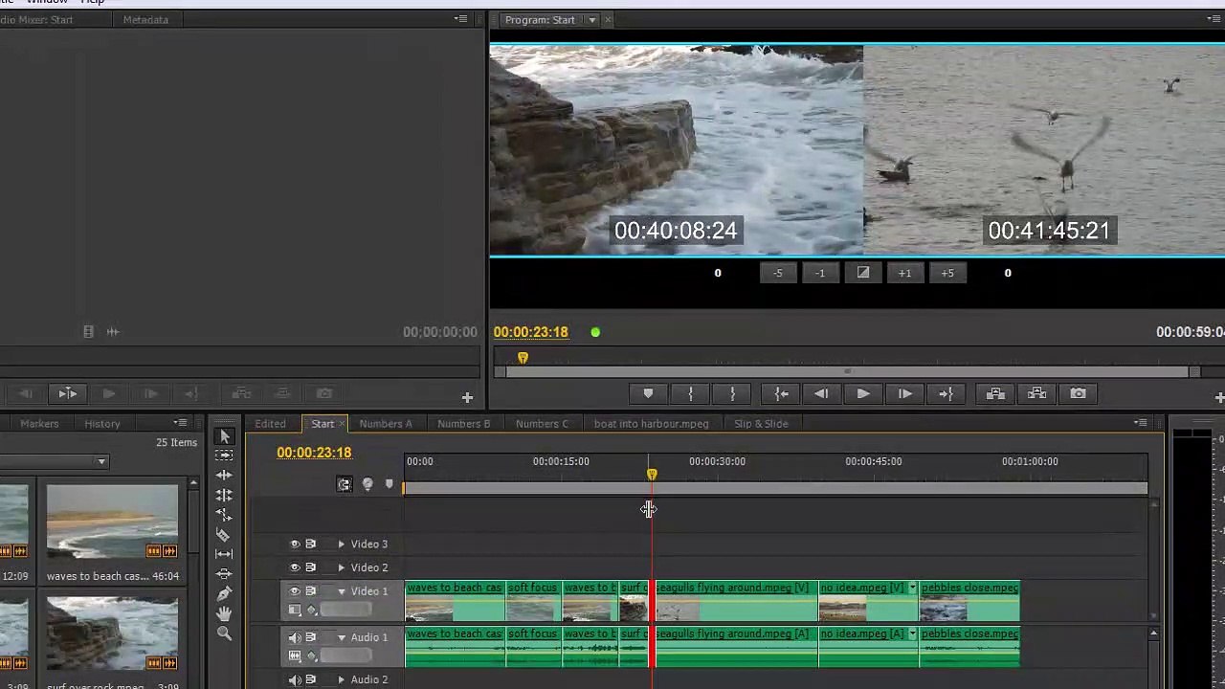Select the Razor tool
Screen dimensions: 1225x689
(x=224, y=534)
